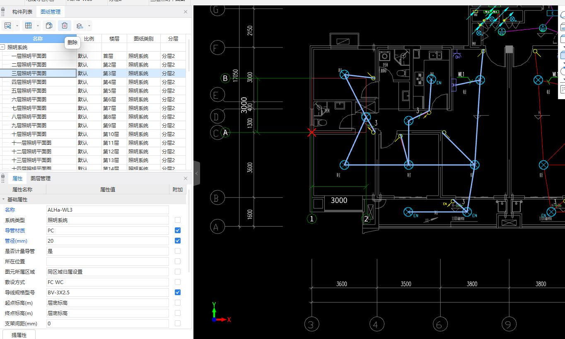Select the 五层照明平面图 drawing row
565x339 pixels.
[x=29, y=91]
